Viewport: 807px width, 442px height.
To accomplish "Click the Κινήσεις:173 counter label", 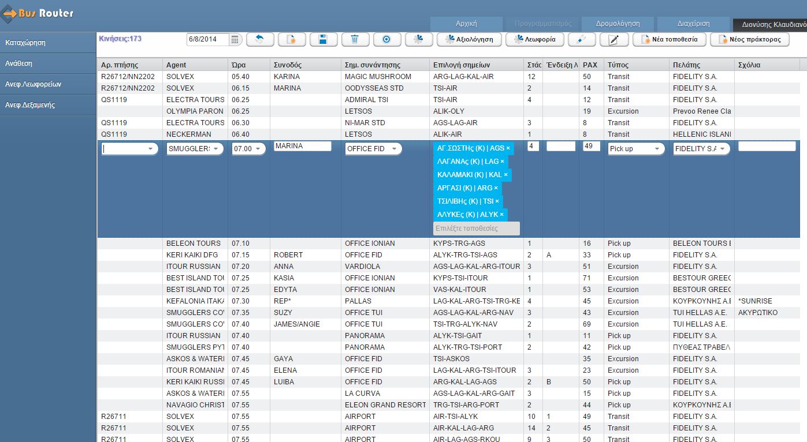I will (120, 39).
